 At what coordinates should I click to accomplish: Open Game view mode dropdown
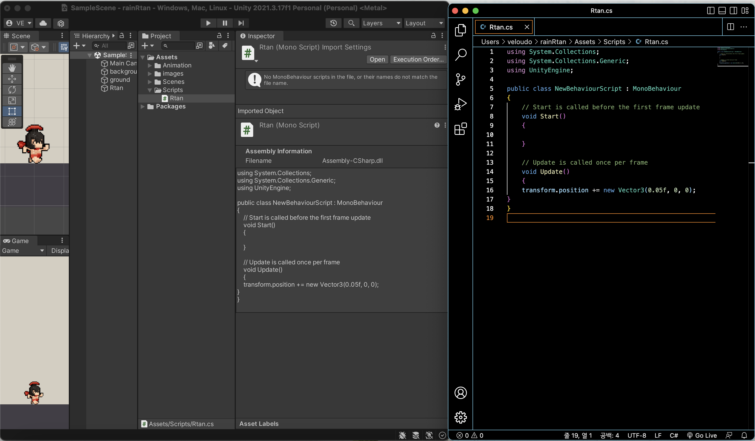point(23,251)
